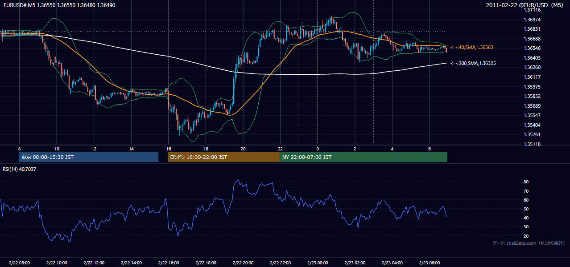Click price axis value 1.36831
The image size is (570, 267).
[533, 29]
